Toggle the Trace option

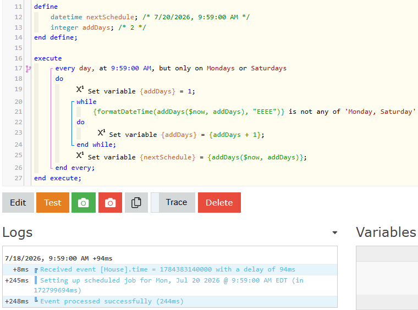173,203
